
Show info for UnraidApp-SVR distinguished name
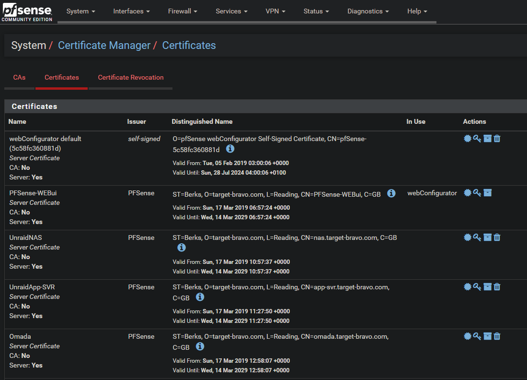200,297
